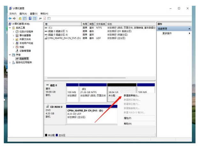The height and width of the screenshot is (146, 198).
Task: Click the last toolbar icon with list view
Action: [49, 19]
